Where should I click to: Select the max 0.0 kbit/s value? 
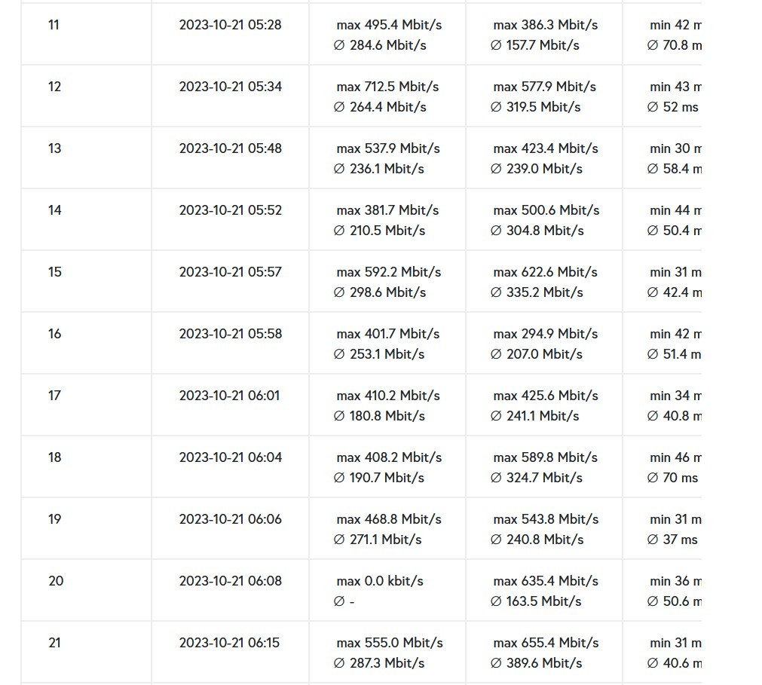point(380,581)
